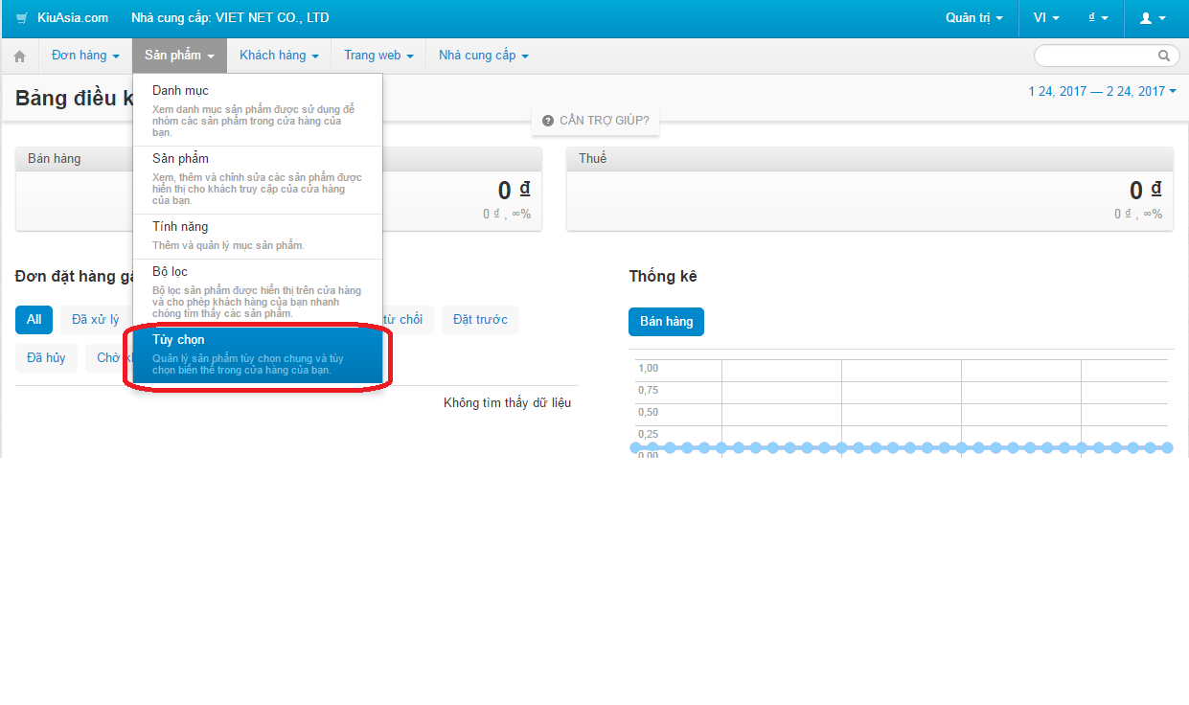Select Tùy chọn from the product menu
This screenshot has height=705, width=1189.
[x=259, y=354]
